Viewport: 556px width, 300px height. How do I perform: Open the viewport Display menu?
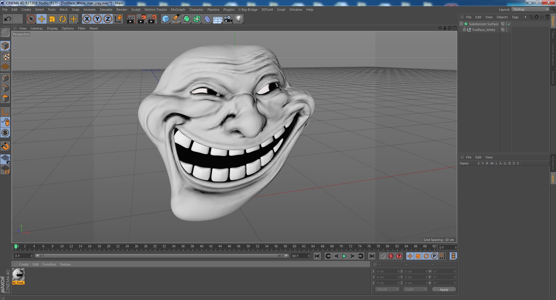click(52, 28)
